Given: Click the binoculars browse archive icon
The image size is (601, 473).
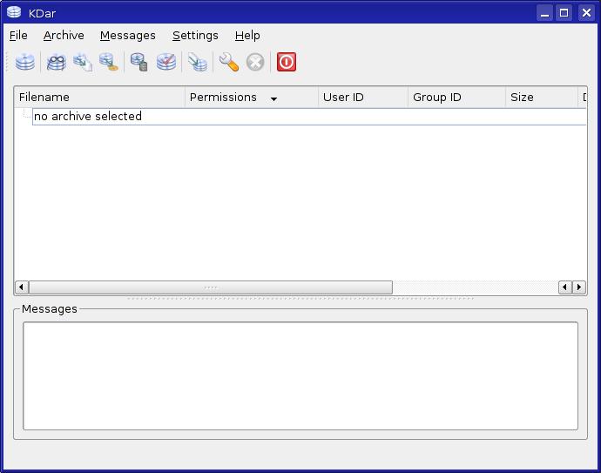Looking at the screenshot, I should pyautogui.click(x=57, y=62).
